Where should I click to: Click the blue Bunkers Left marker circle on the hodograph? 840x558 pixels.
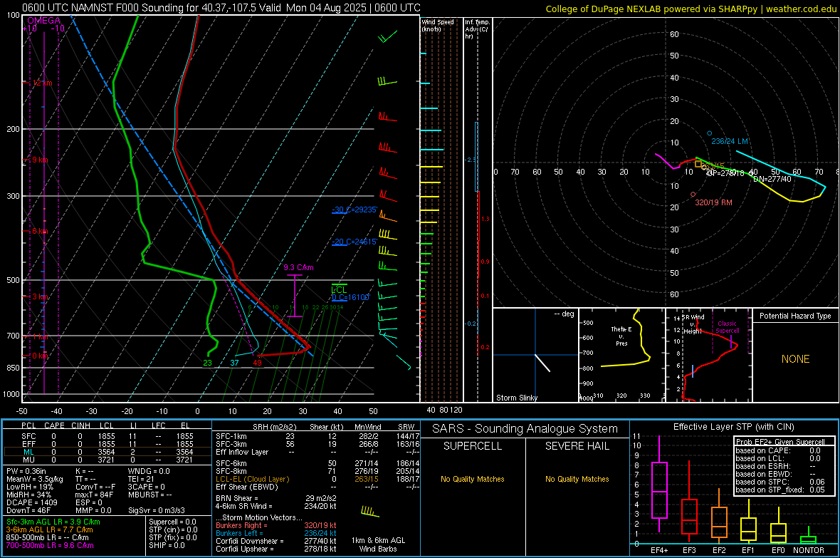710,133
